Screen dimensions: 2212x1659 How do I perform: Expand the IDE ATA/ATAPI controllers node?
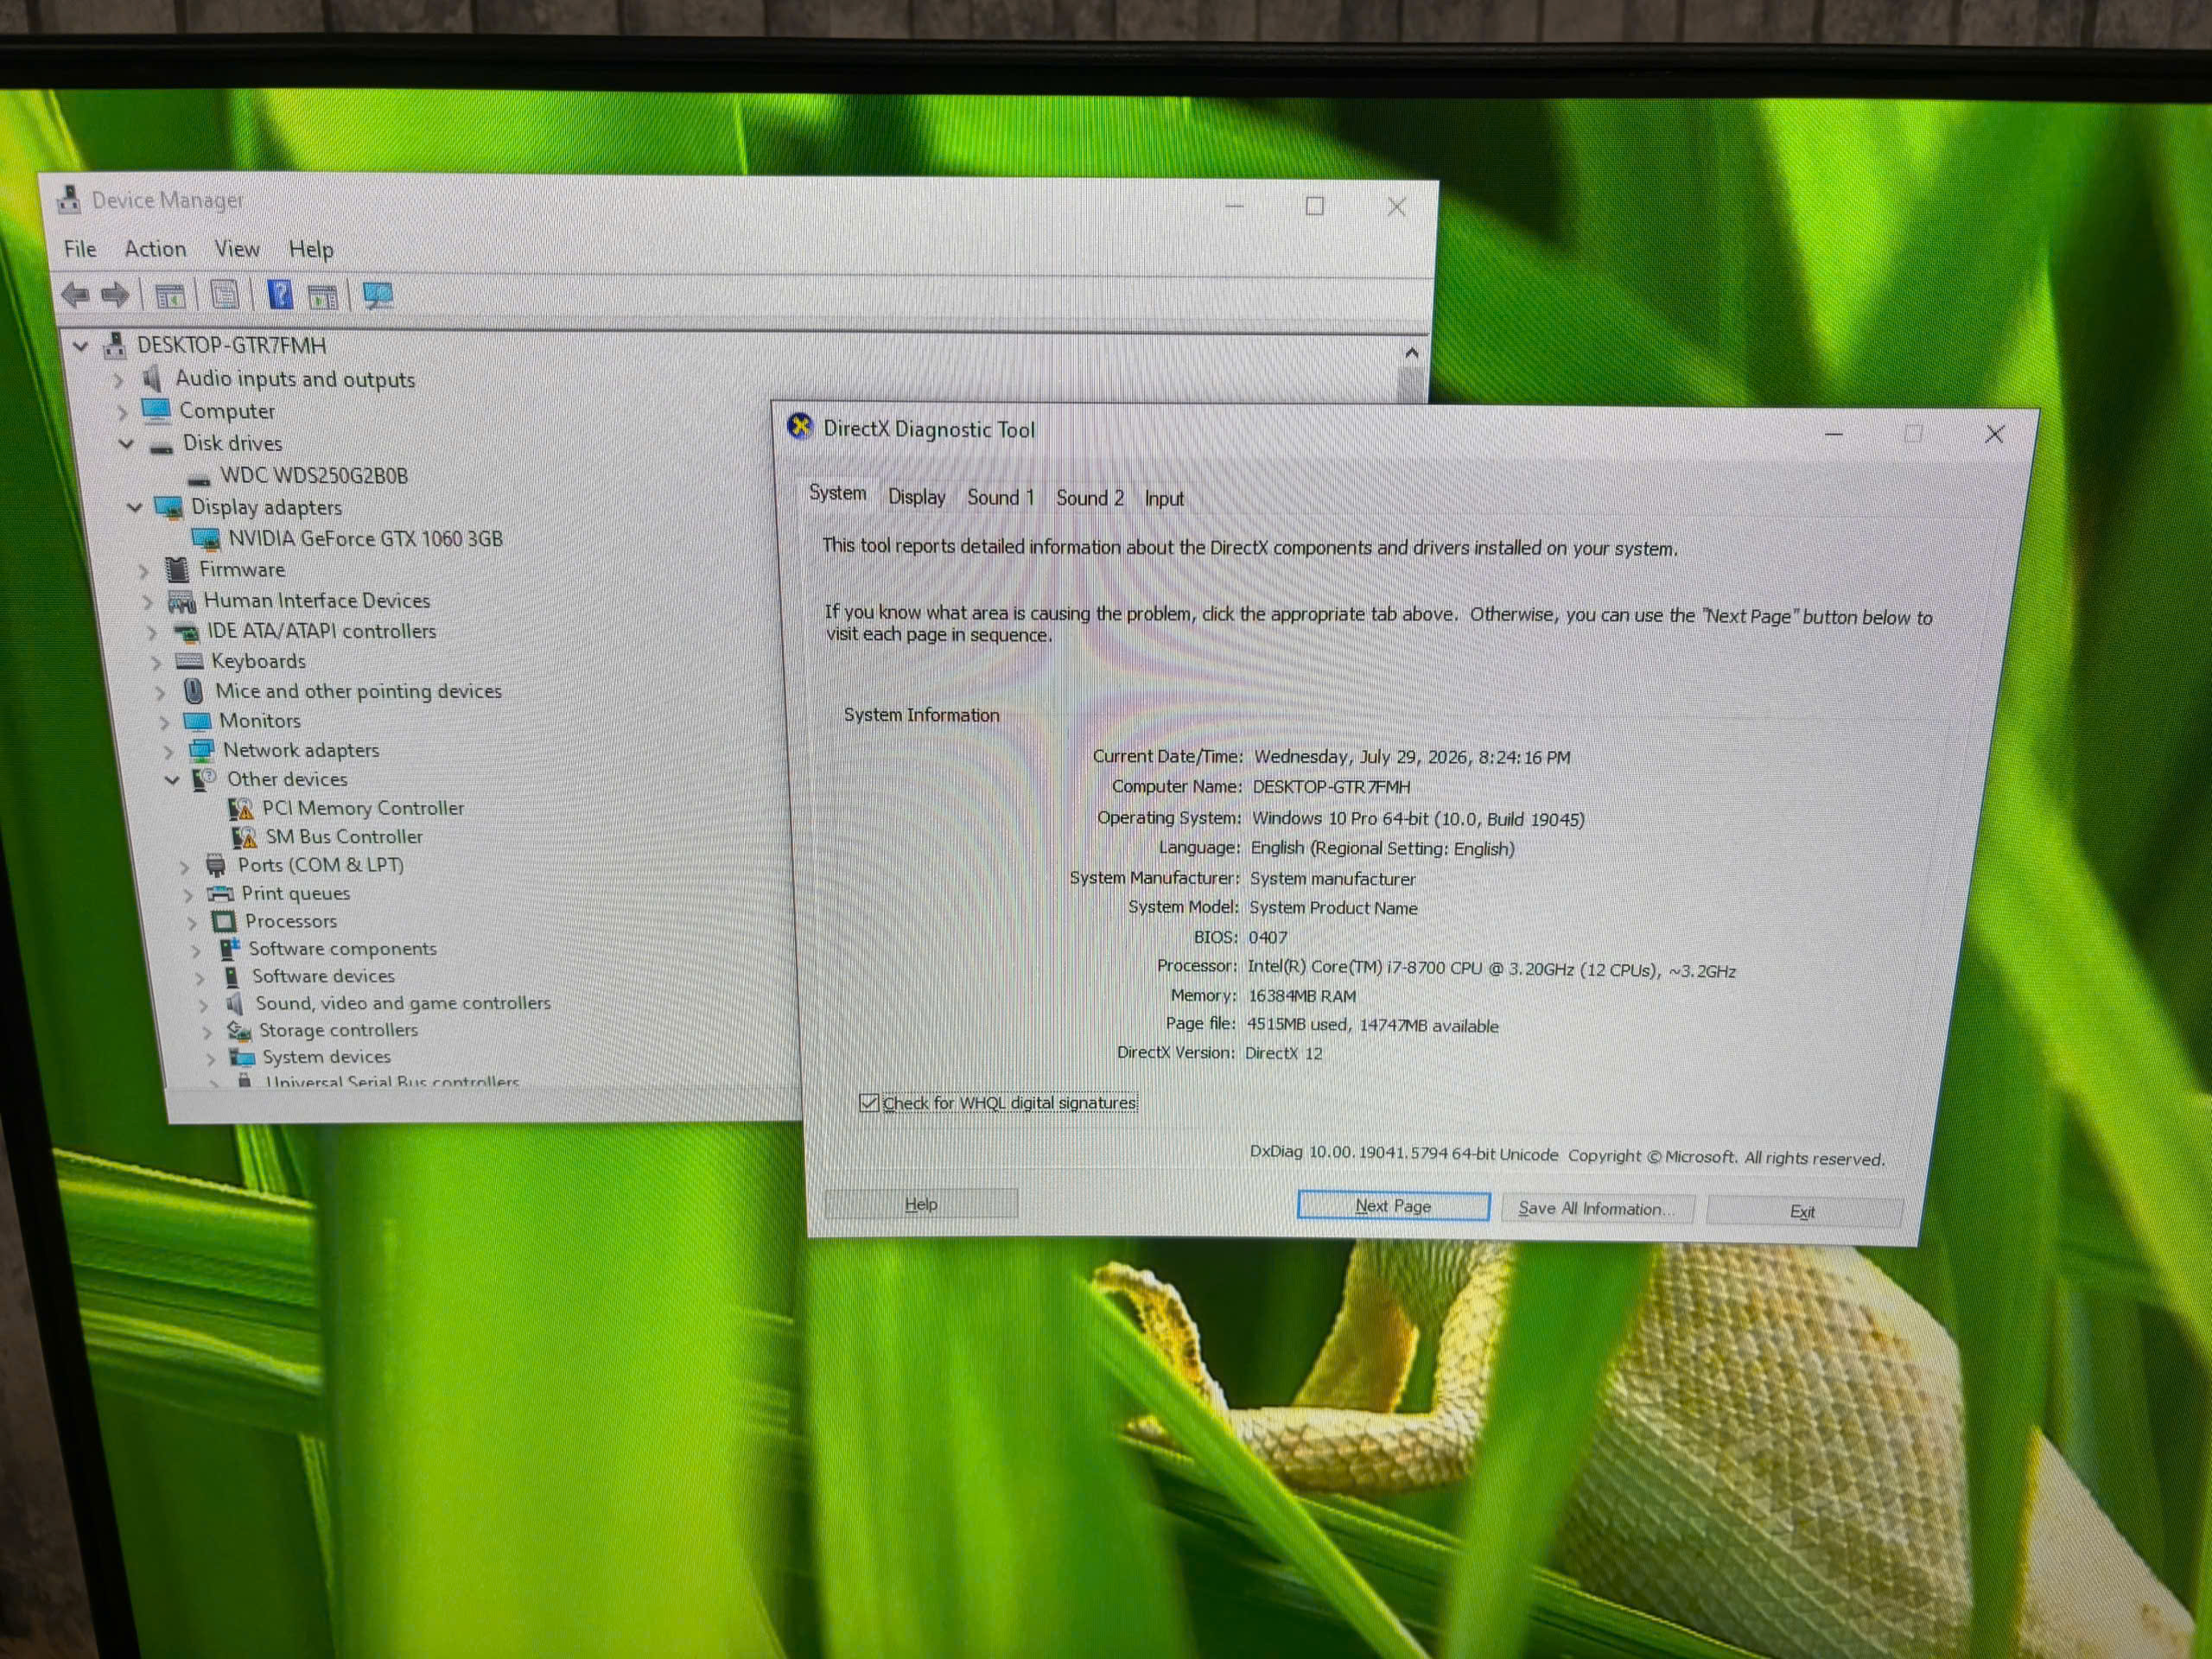point(152,632)
